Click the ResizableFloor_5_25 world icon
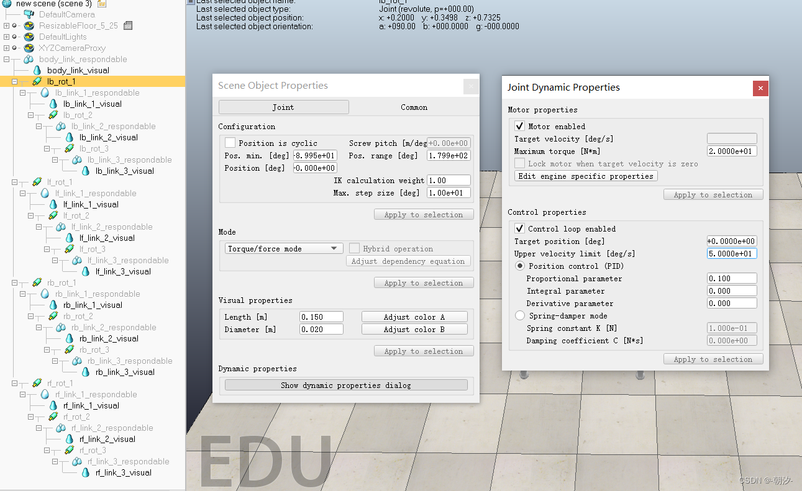Image resolution: width=802 pixels, height=491 pixels. point(28,25)
